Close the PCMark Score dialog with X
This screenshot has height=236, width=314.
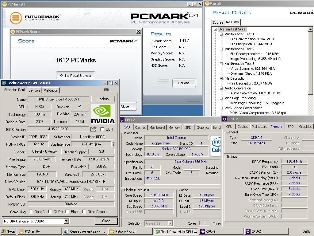click(138, 32)
